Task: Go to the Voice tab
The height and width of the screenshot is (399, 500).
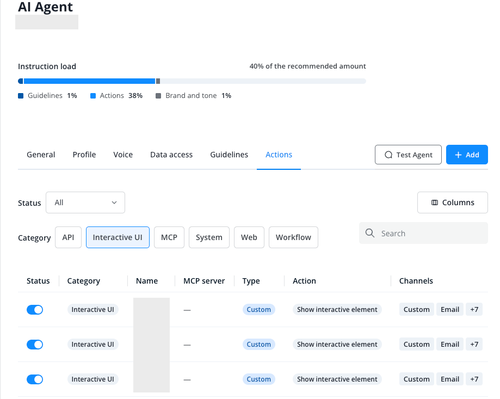Action: (123, 155)
